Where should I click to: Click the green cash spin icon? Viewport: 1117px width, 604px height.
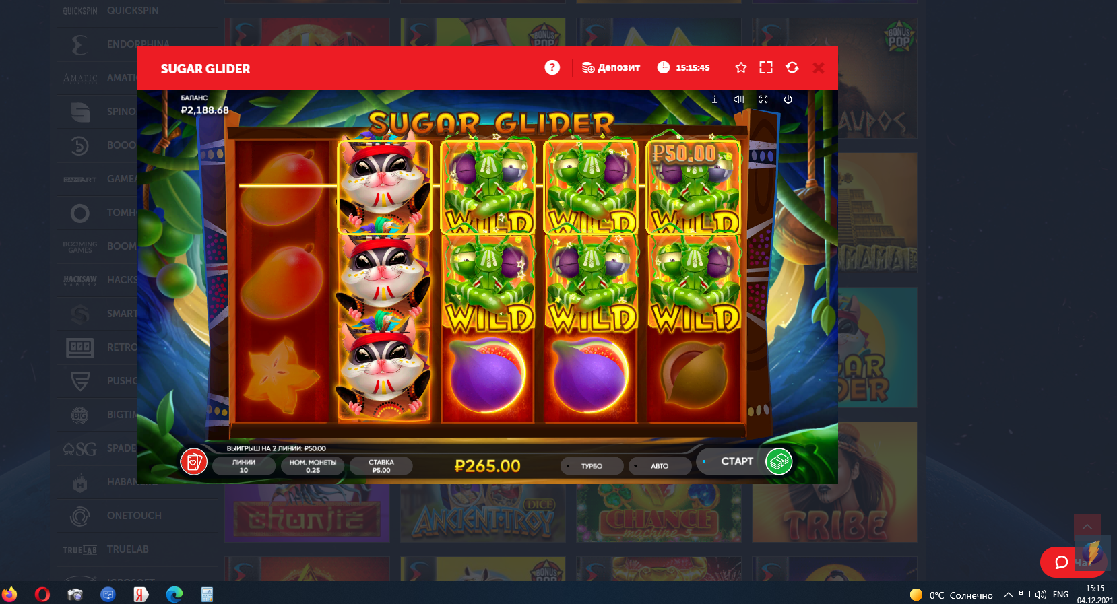tap(779, 461)
